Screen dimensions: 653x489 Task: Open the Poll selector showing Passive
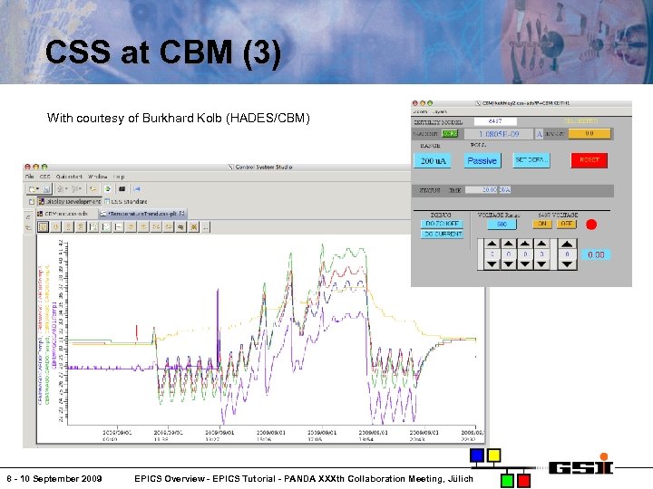[482, 160]
